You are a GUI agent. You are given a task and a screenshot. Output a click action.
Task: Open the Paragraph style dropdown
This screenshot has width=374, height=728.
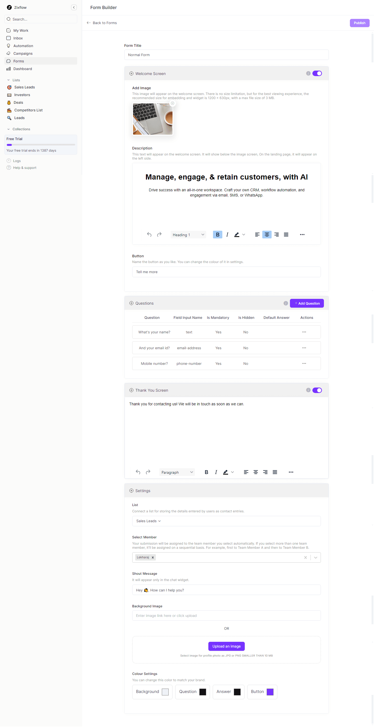(x=177, y=472)
